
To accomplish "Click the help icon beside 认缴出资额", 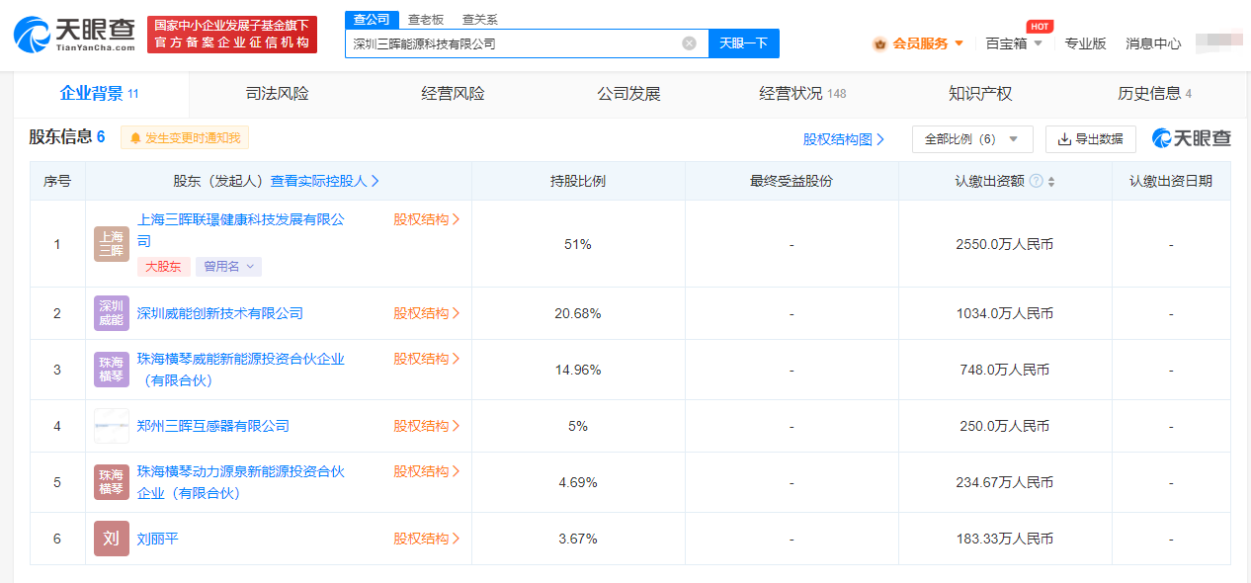I will (x=1036, y=182).
